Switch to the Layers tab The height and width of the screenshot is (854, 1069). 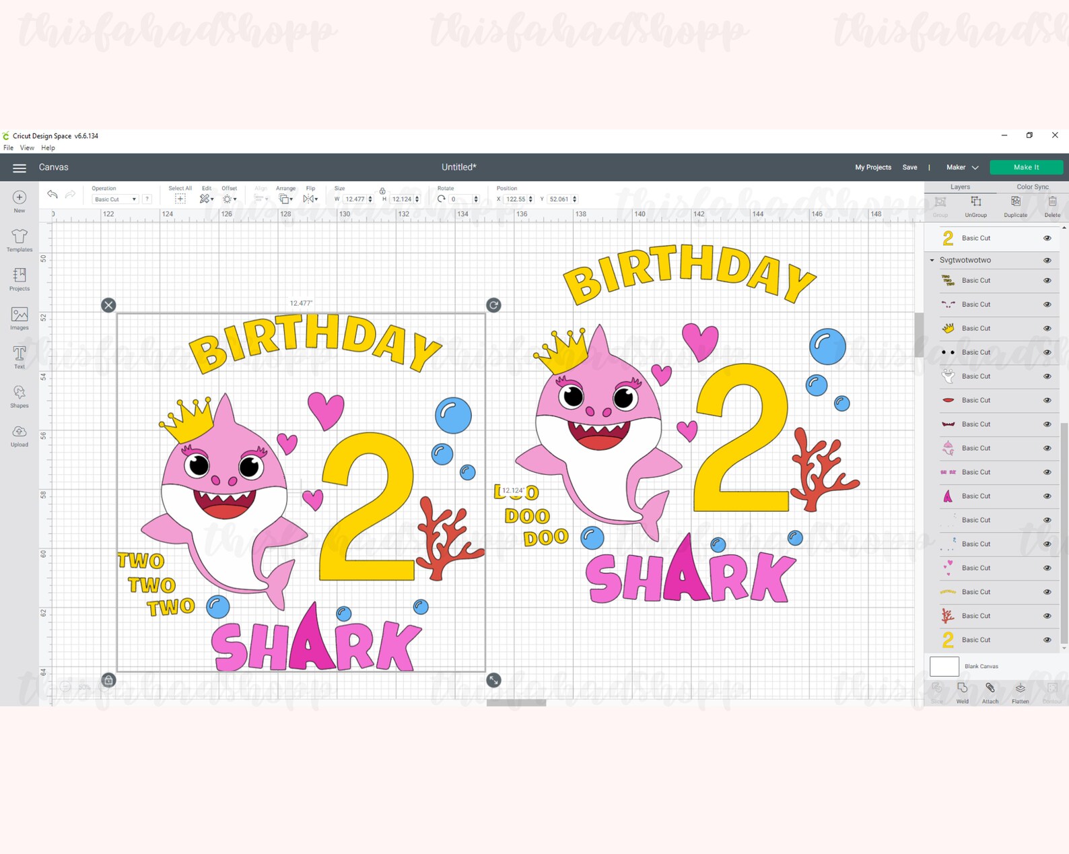pyautogui.click(x=960, y=187)
